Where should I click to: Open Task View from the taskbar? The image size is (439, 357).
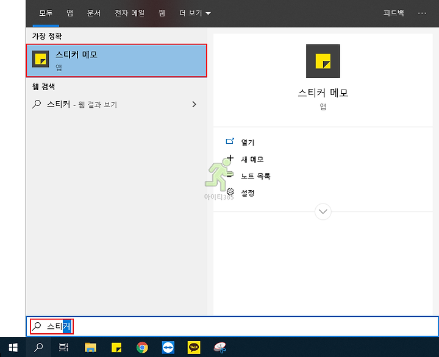pos(63,347)
